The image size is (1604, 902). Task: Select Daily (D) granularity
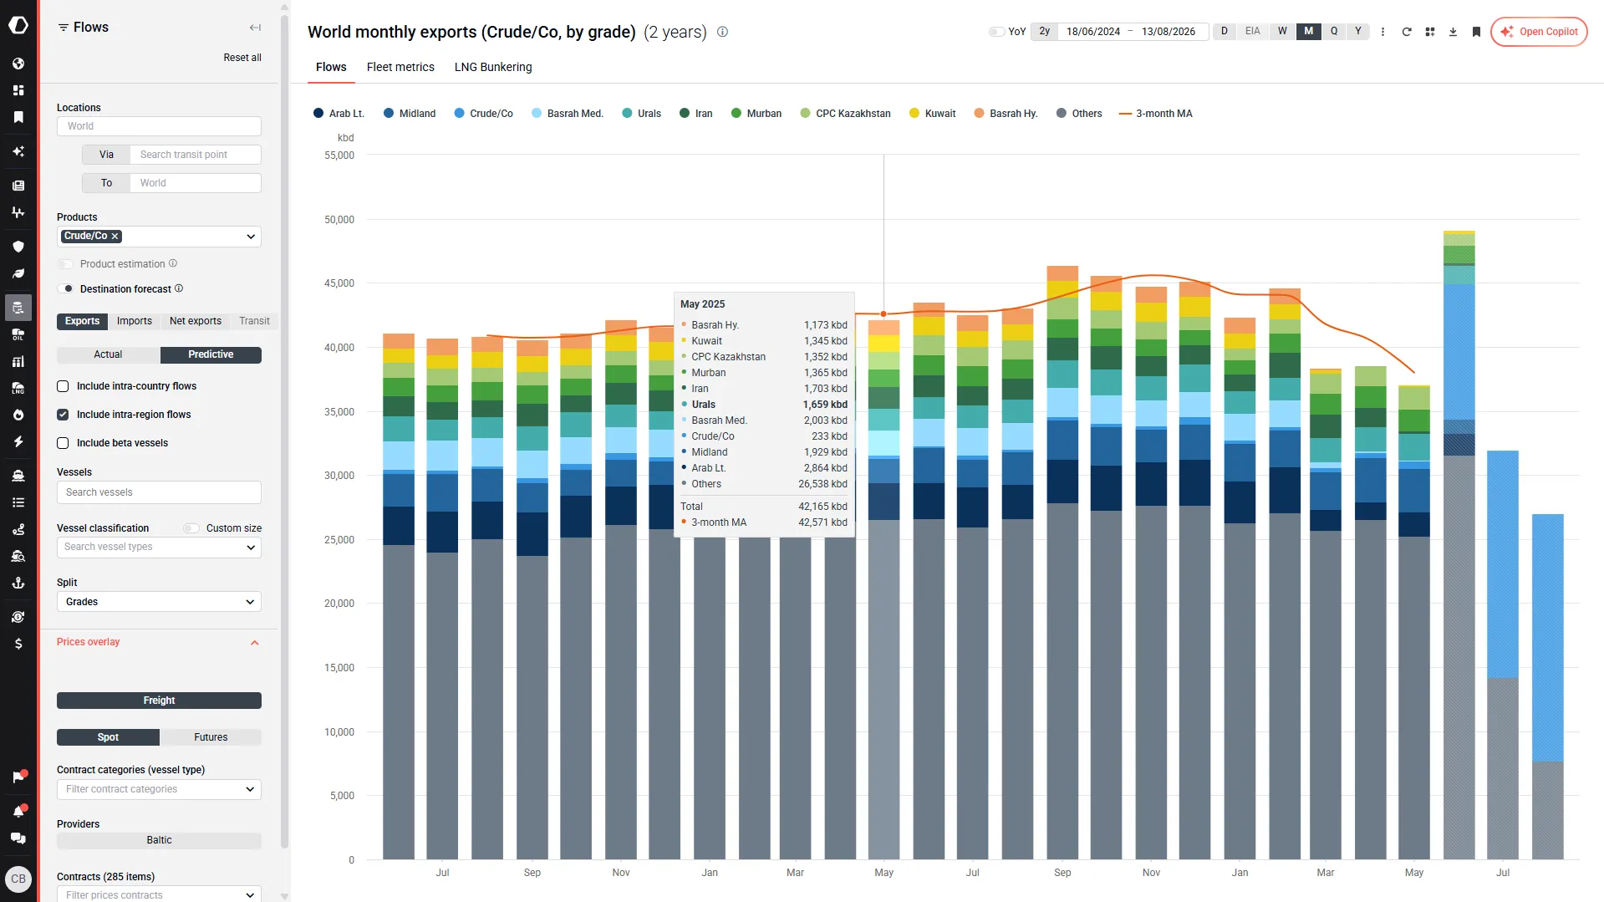point(1225,32)
